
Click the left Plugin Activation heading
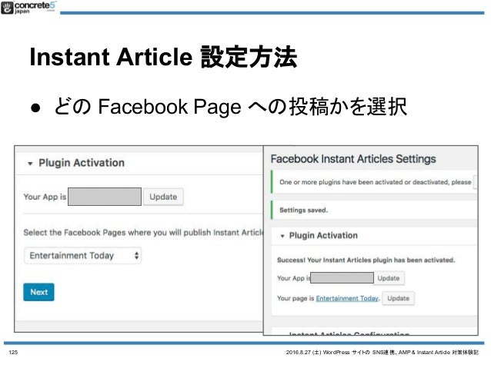82,163
